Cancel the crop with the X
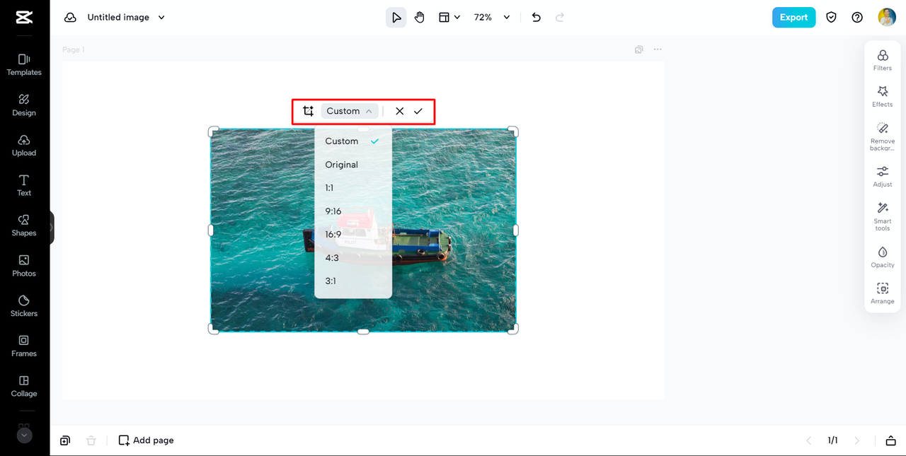 (400, 111)
